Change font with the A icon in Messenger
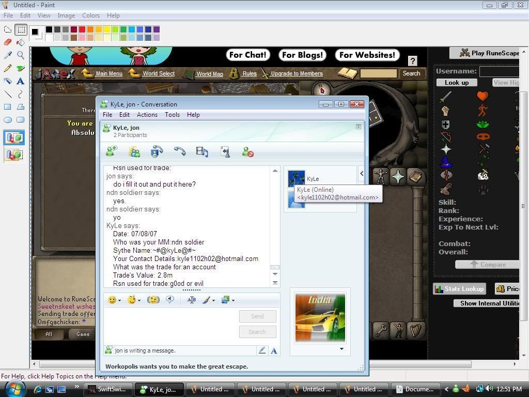529x397 pixels. (274, 351)
